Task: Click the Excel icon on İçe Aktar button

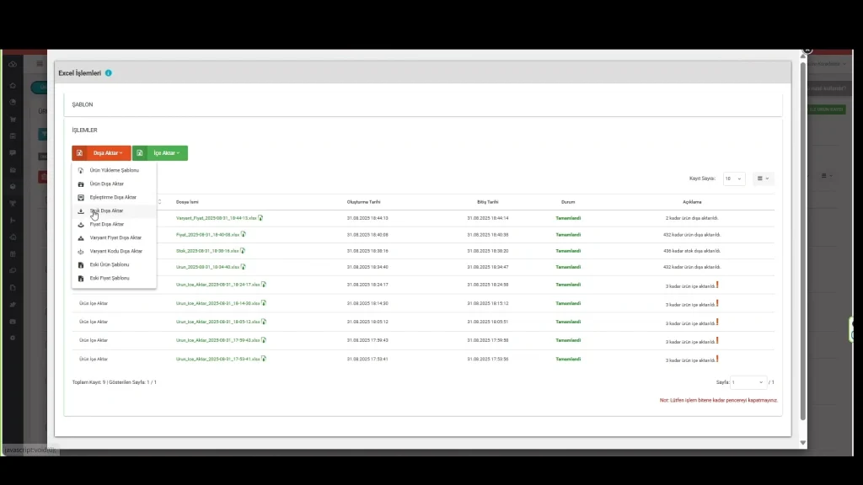Action: pos(140,153)
